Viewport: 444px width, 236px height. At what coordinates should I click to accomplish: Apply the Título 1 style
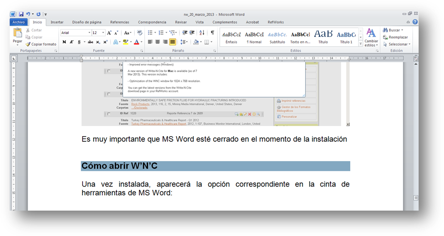346,37
